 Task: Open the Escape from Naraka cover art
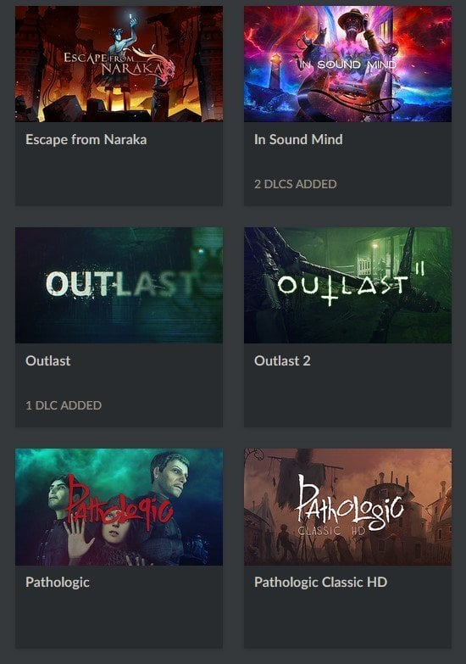click(x=119, y=64)
